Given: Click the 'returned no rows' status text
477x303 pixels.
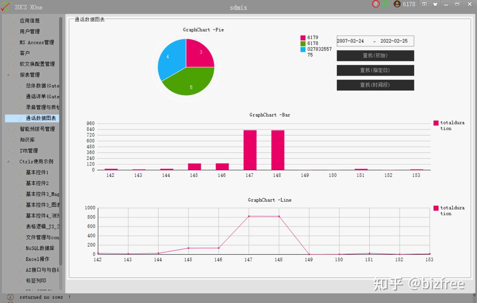Looking at the screenshot, I should [x=41, y=297].
